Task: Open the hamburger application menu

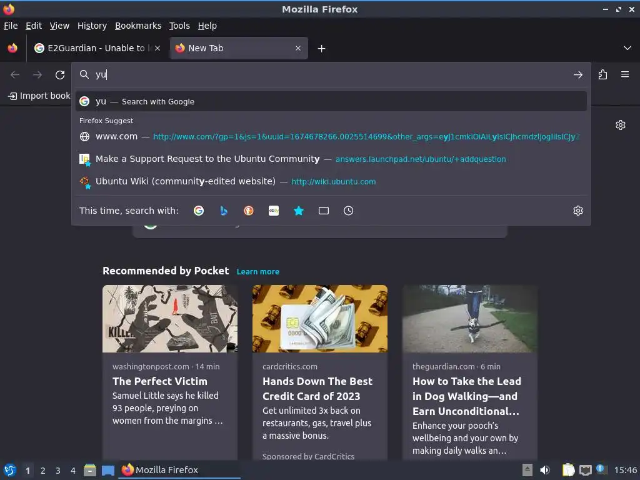Action: click(624, 74)
